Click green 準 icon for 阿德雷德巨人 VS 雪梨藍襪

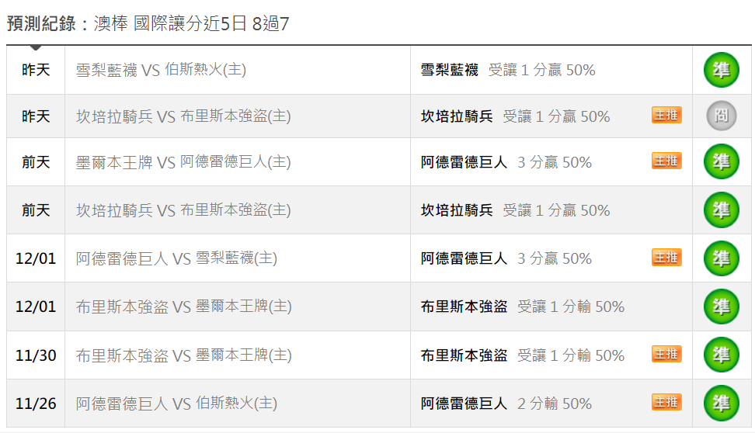722,258
